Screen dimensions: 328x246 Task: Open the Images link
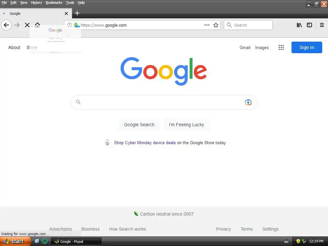point(262,47)
